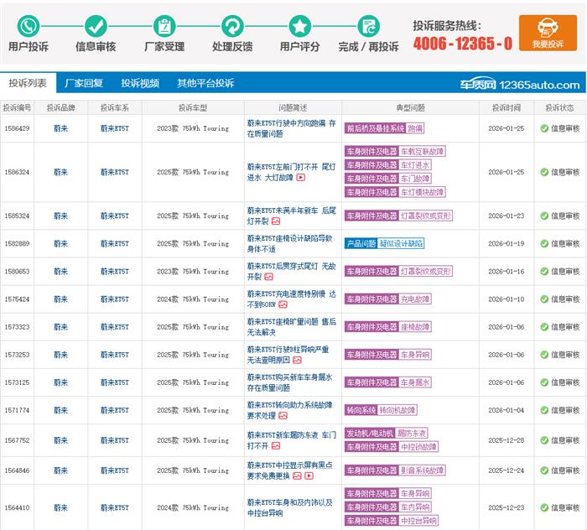Open the 其他平台投诉 tab
The height and width of the screenshot is (530, 587).
coord(205,83)
